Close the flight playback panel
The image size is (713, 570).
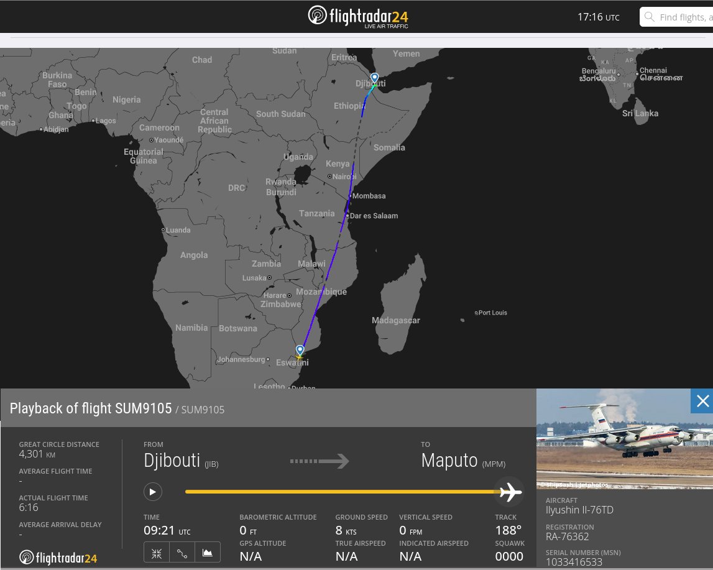[x=702, y=401]
